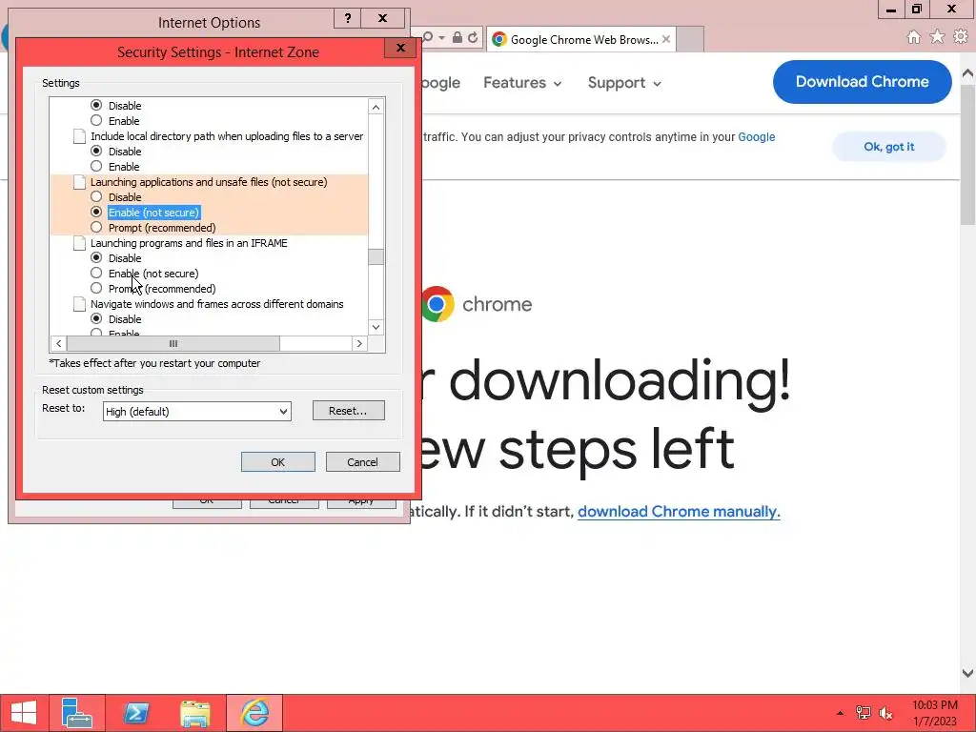Click Chrome logo on the page
This screenshot has height=732, width=976.
pos(437,304)
